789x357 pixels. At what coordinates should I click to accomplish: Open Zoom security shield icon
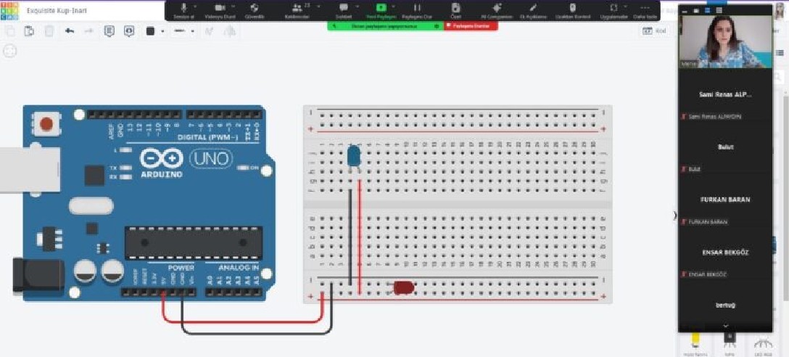tap(255, 10)
